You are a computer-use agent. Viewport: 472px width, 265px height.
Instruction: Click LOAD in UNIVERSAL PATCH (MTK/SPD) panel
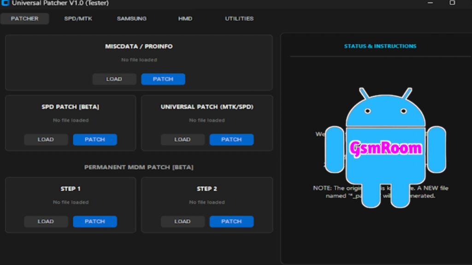point(182,139)
